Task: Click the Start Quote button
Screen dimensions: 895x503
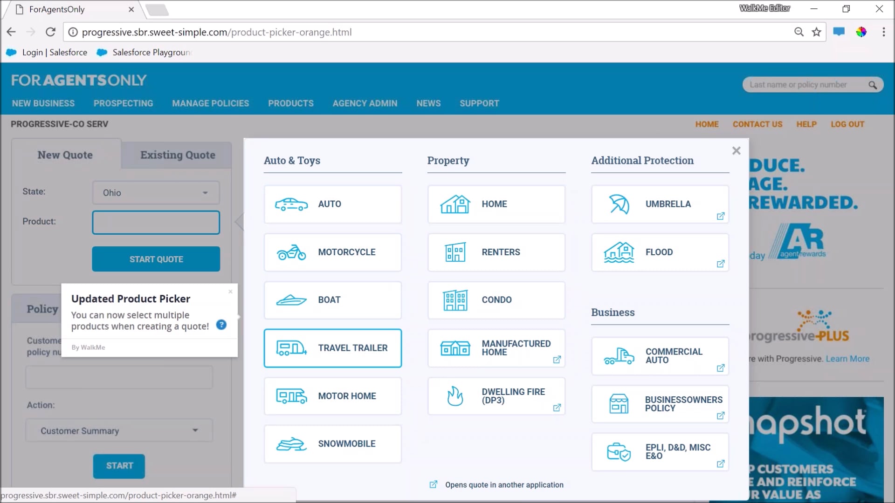Action: pyautogui.click(x=156, y=259)
